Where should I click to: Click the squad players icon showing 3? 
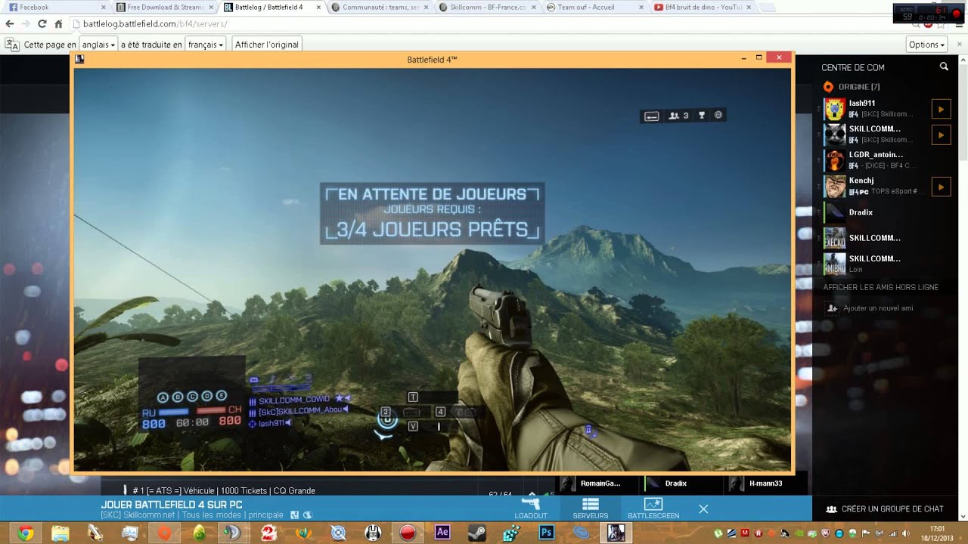(678, 116)
